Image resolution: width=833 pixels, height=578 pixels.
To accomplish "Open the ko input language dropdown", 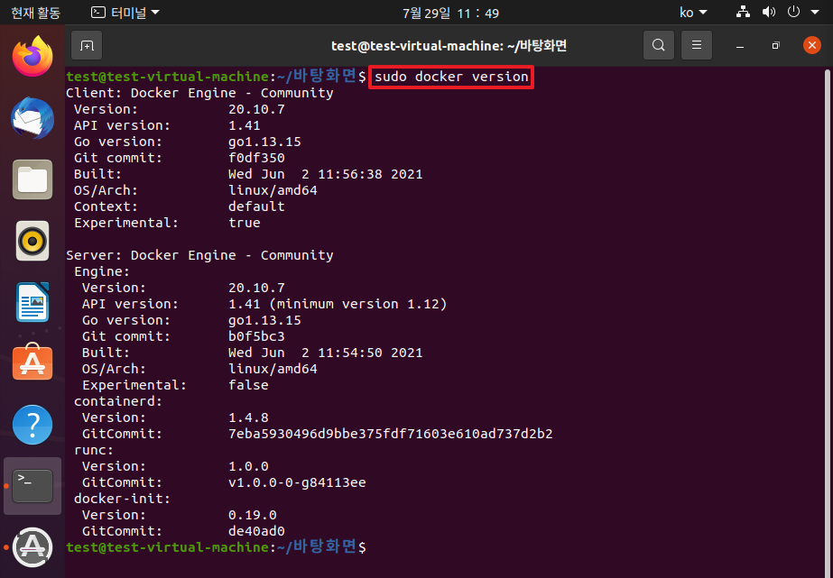I will coord(693,13).
